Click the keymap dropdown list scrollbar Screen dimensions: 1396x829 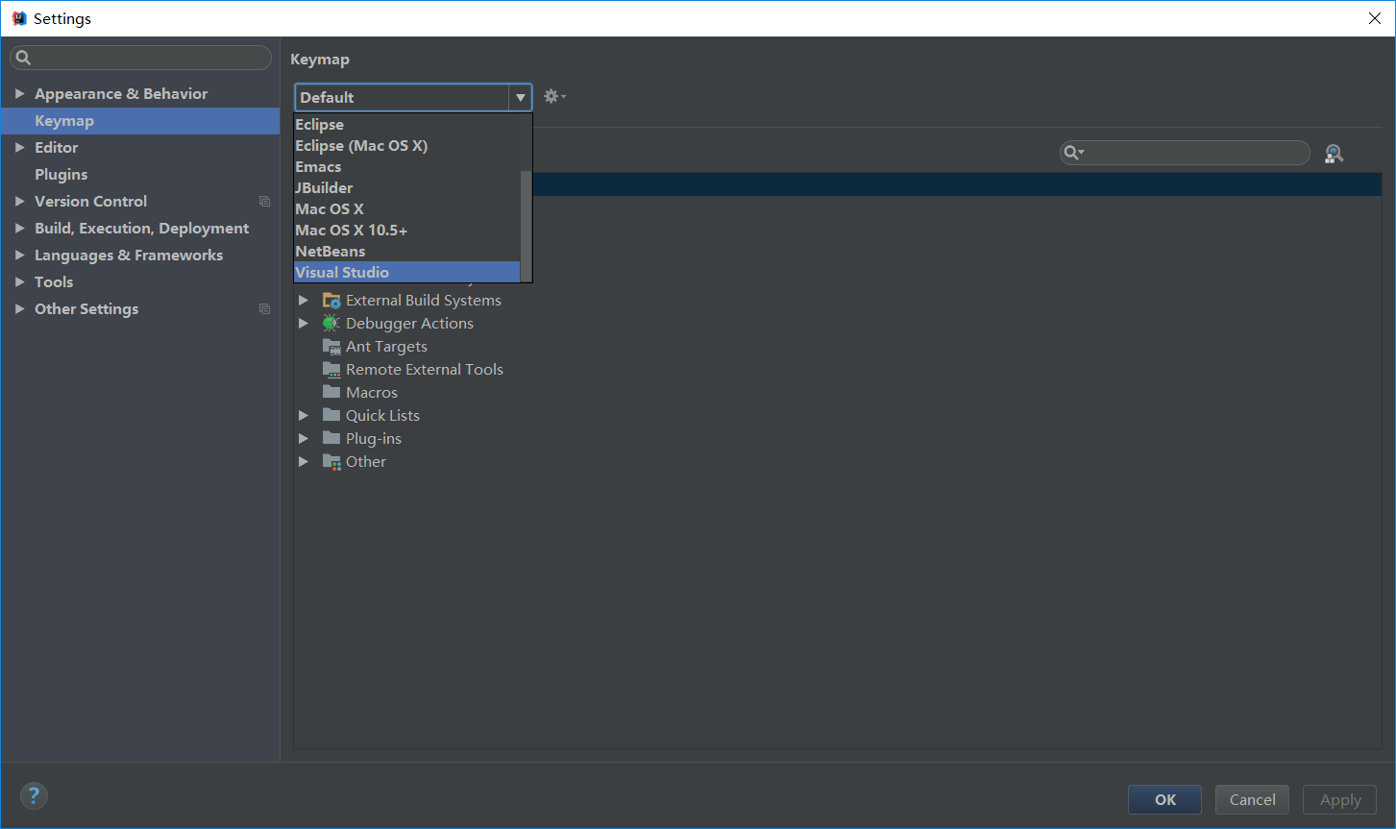point(526,226)
